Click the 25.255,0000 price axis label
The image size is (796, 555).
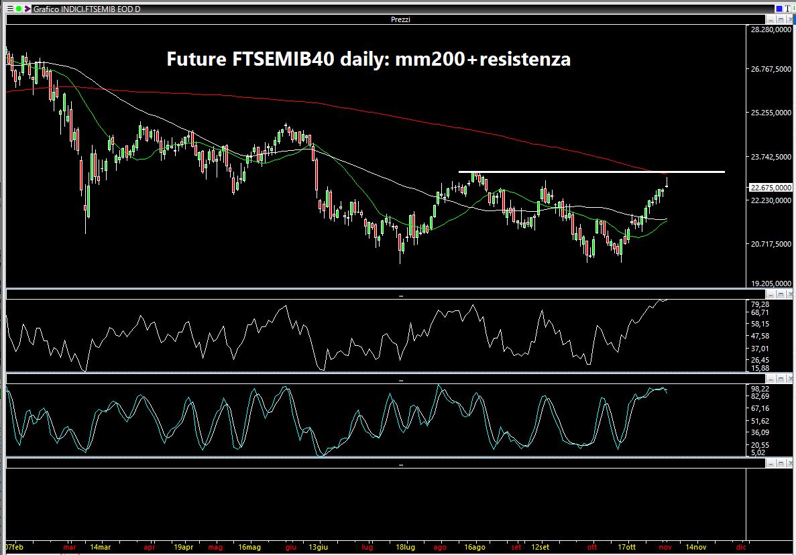(x=771, y=113)
